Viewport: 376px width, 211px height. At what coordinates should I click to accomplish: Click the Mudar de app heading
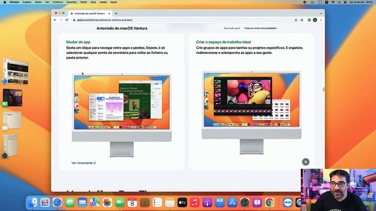click(78, 42)
